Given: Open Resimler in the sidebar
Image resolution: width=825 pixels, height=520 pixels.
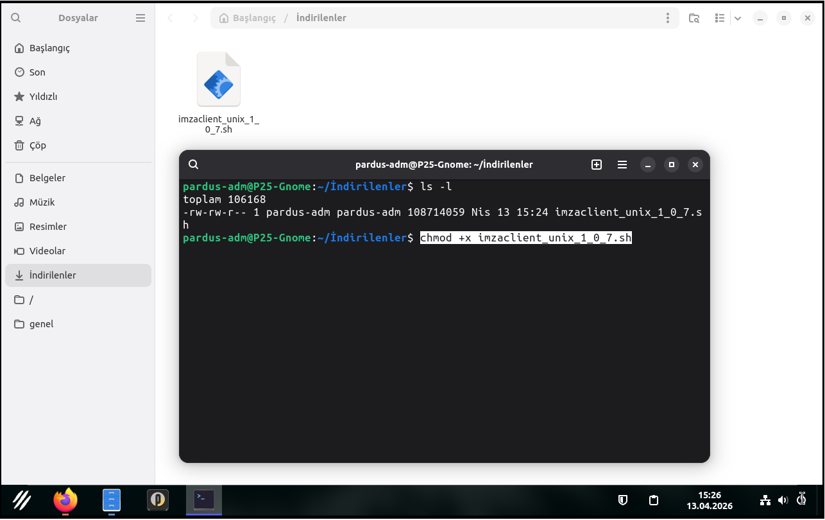Looking at the screenshot, I should tap(78, 227).
